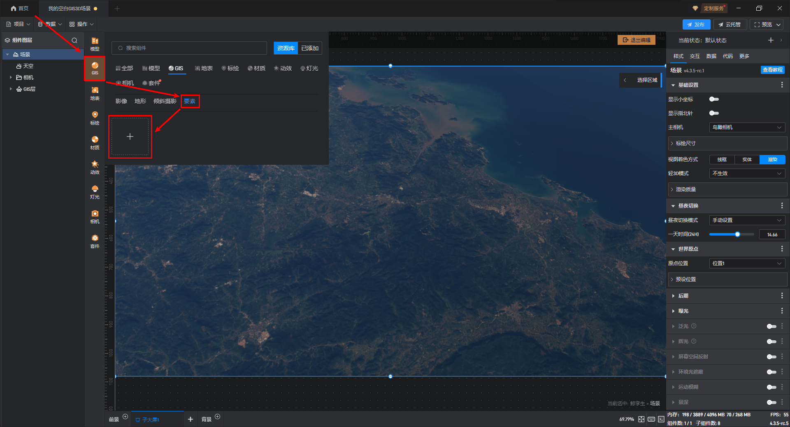Viewport: 790px width, 427px height.
Task: Click the 发布 publish button
Action: (696, 25)
